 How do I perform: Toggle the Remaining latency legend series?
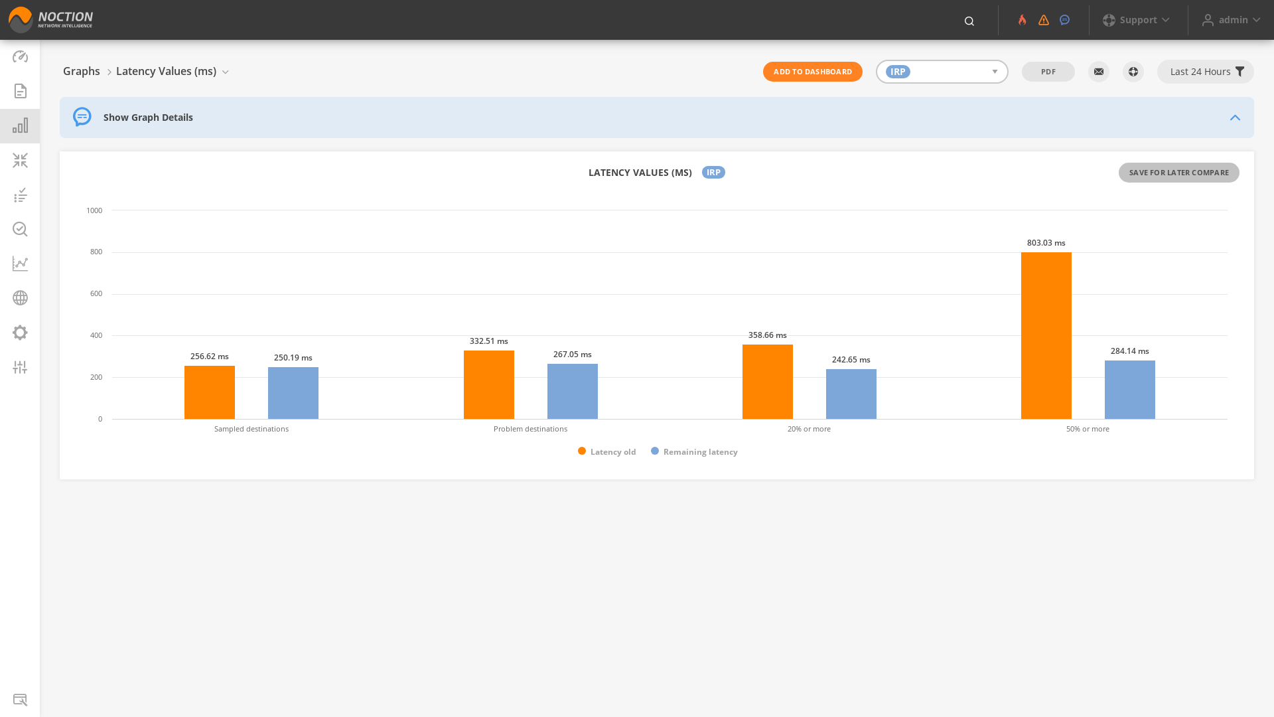point(694,451)
